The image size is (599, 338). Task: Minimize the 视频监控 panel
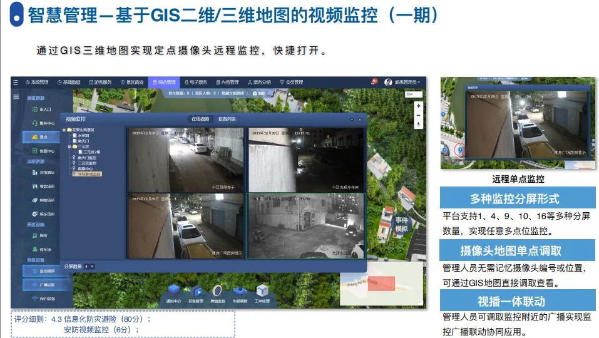point(353,119)
